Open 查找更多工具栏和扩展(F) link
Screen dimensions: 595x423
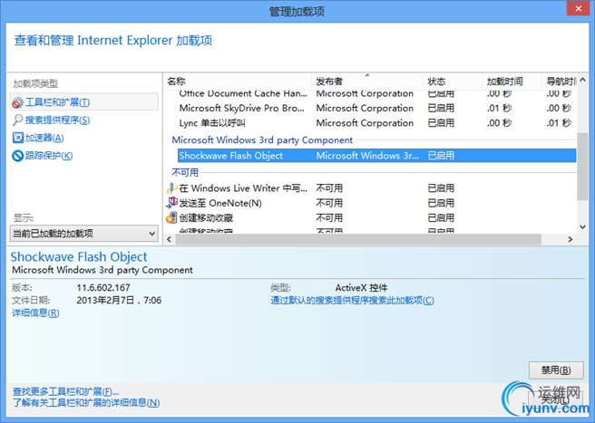point(65,391)
